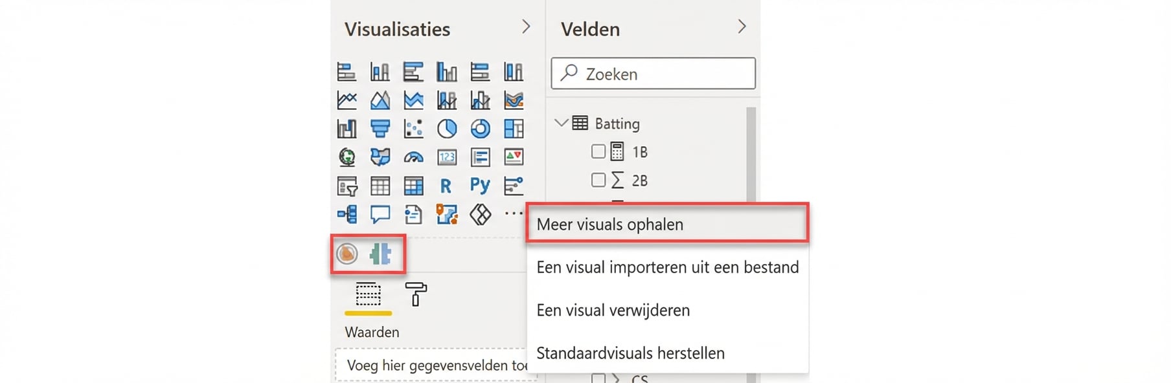Check the CS field checkbox

click(x=598, y=378)
